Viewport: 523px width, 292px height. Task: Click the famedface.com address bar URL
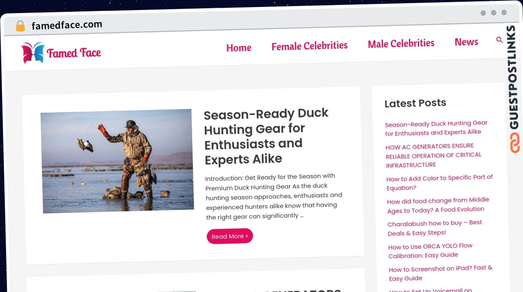coord(67,25)
